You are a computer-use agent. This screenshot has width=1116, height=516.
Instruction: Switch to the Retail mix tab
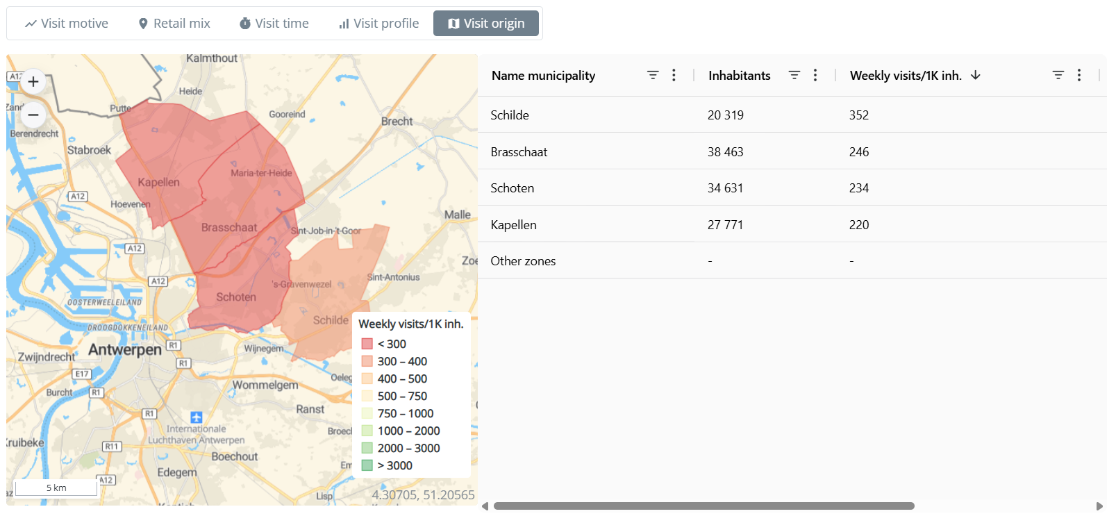[174, 24]
